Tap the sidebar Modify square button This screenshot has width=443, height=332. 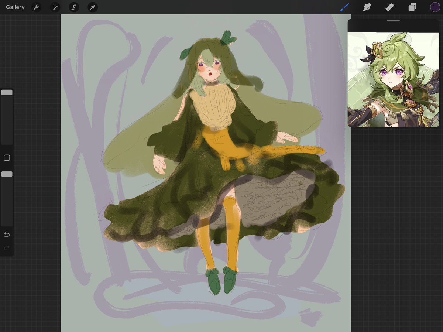7,158
